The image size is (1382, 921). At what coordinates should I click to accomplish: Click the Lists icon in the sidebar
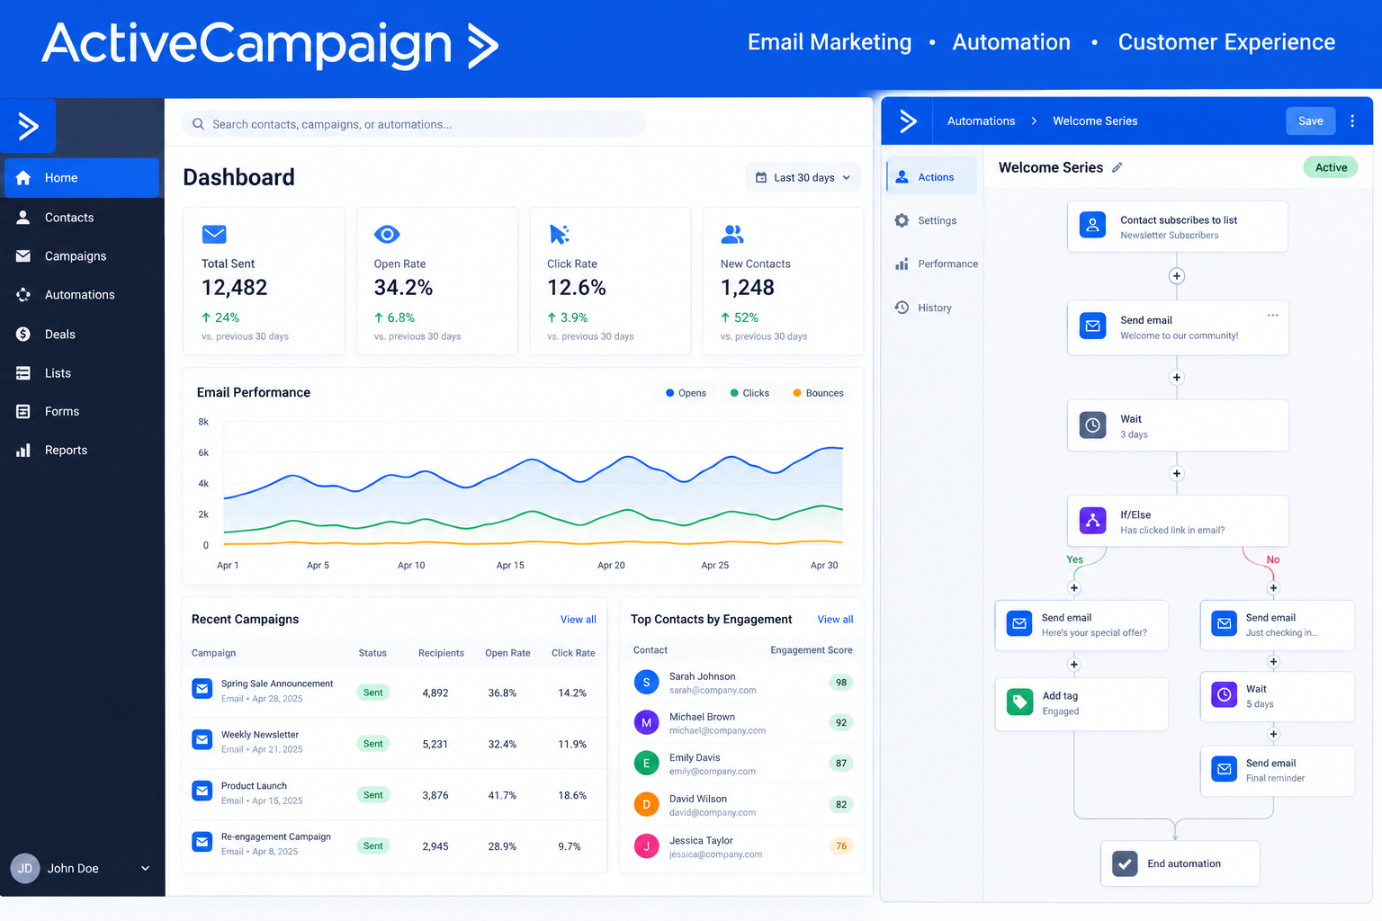coord(23,373)
